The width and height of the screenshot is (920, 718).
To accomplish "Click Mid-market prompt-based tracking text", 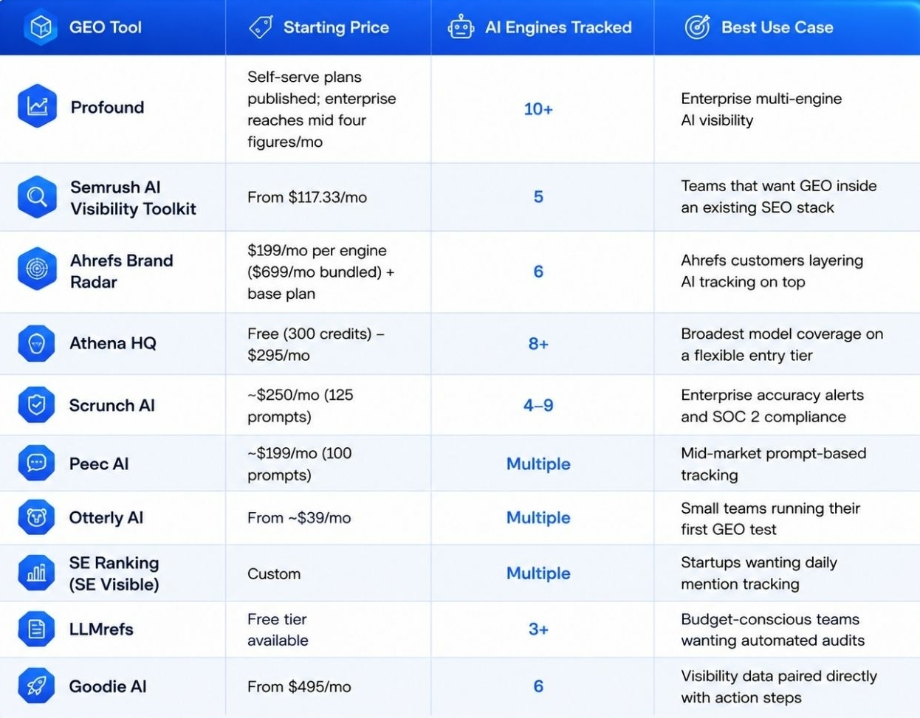I will click(773, 463).
